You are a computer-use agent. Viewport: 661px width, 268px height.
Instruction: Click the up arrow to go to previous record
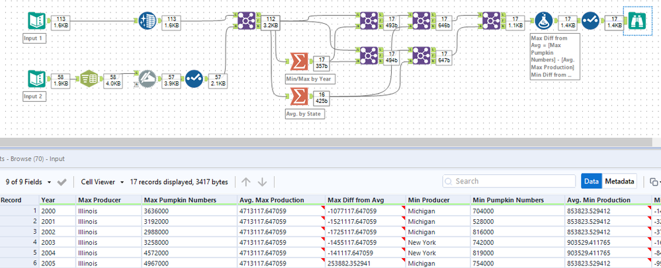[244, 182]
